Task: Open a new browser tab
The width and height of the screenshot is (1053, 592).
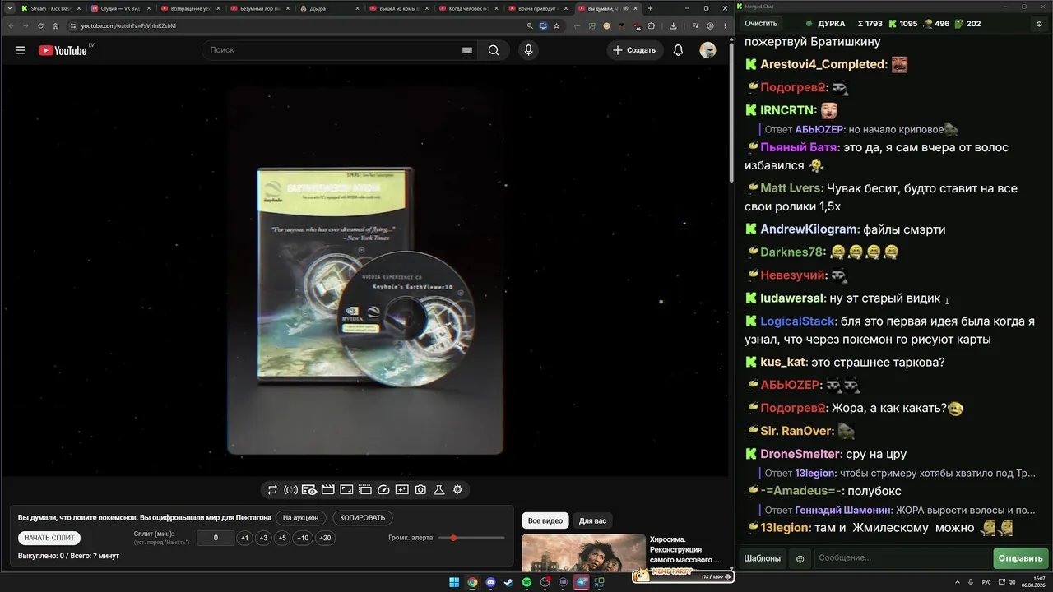Action: 650,8
